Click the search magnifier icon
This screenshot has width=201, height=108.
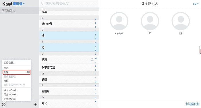coord(43,3)
